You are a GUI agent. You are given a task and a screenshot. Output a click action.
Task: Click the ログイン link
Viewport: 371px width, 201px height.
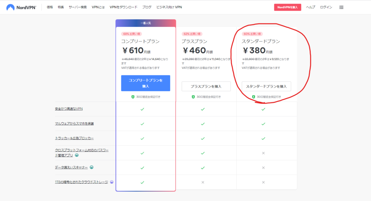click(326, 7)
